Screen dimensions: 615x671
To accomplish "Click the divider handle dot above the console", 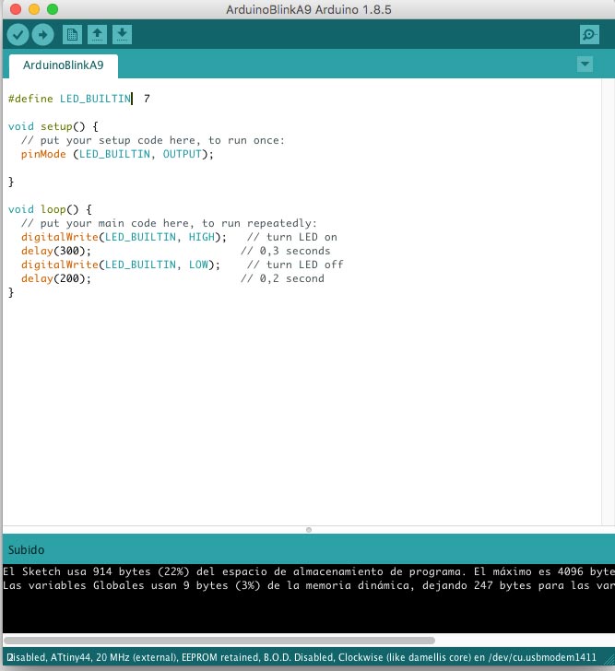I will point(309,530).
